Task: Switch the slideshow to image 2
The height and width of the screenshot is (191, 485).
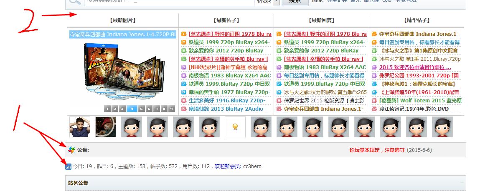Action: (x=115, y=109)
